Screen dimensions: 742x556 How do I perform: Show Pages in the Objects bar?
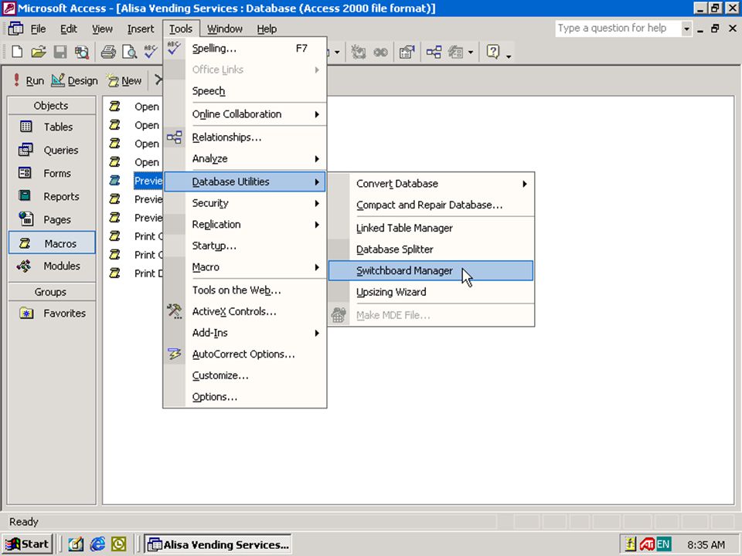click(52, 219)
